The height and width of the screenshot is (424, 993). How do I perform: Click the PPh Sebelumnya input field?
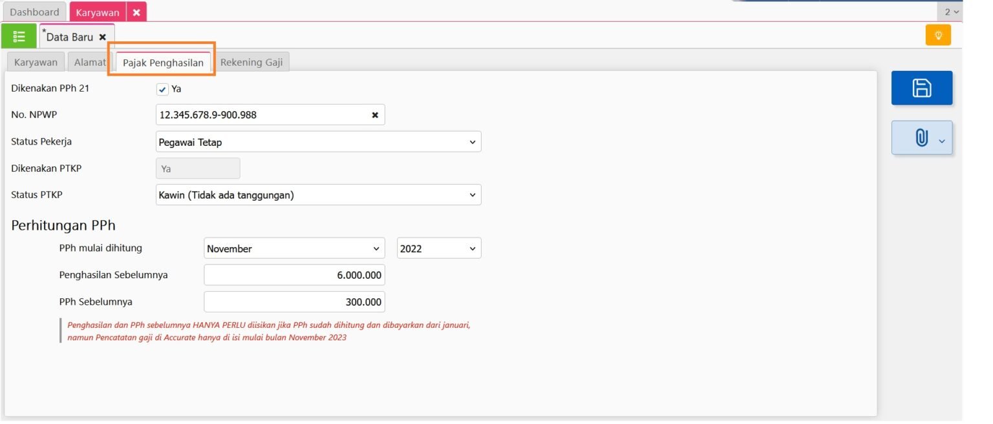[294, 301]
